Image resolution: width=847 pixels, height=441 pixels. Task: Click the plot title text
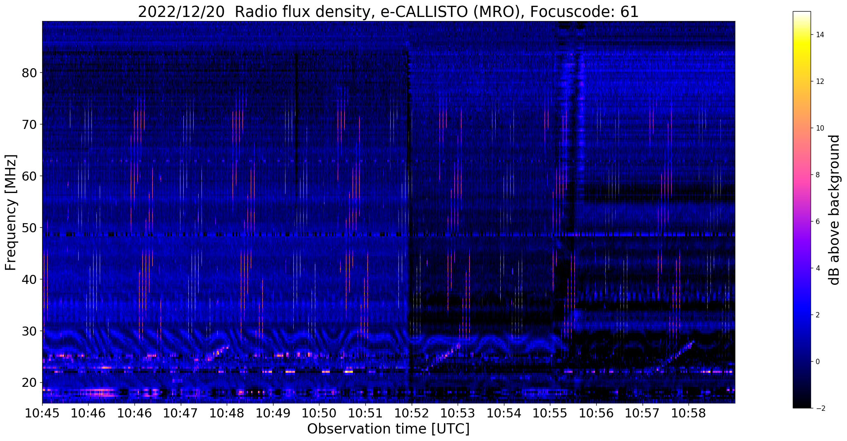pyautogui.click(x=388, y=12)
